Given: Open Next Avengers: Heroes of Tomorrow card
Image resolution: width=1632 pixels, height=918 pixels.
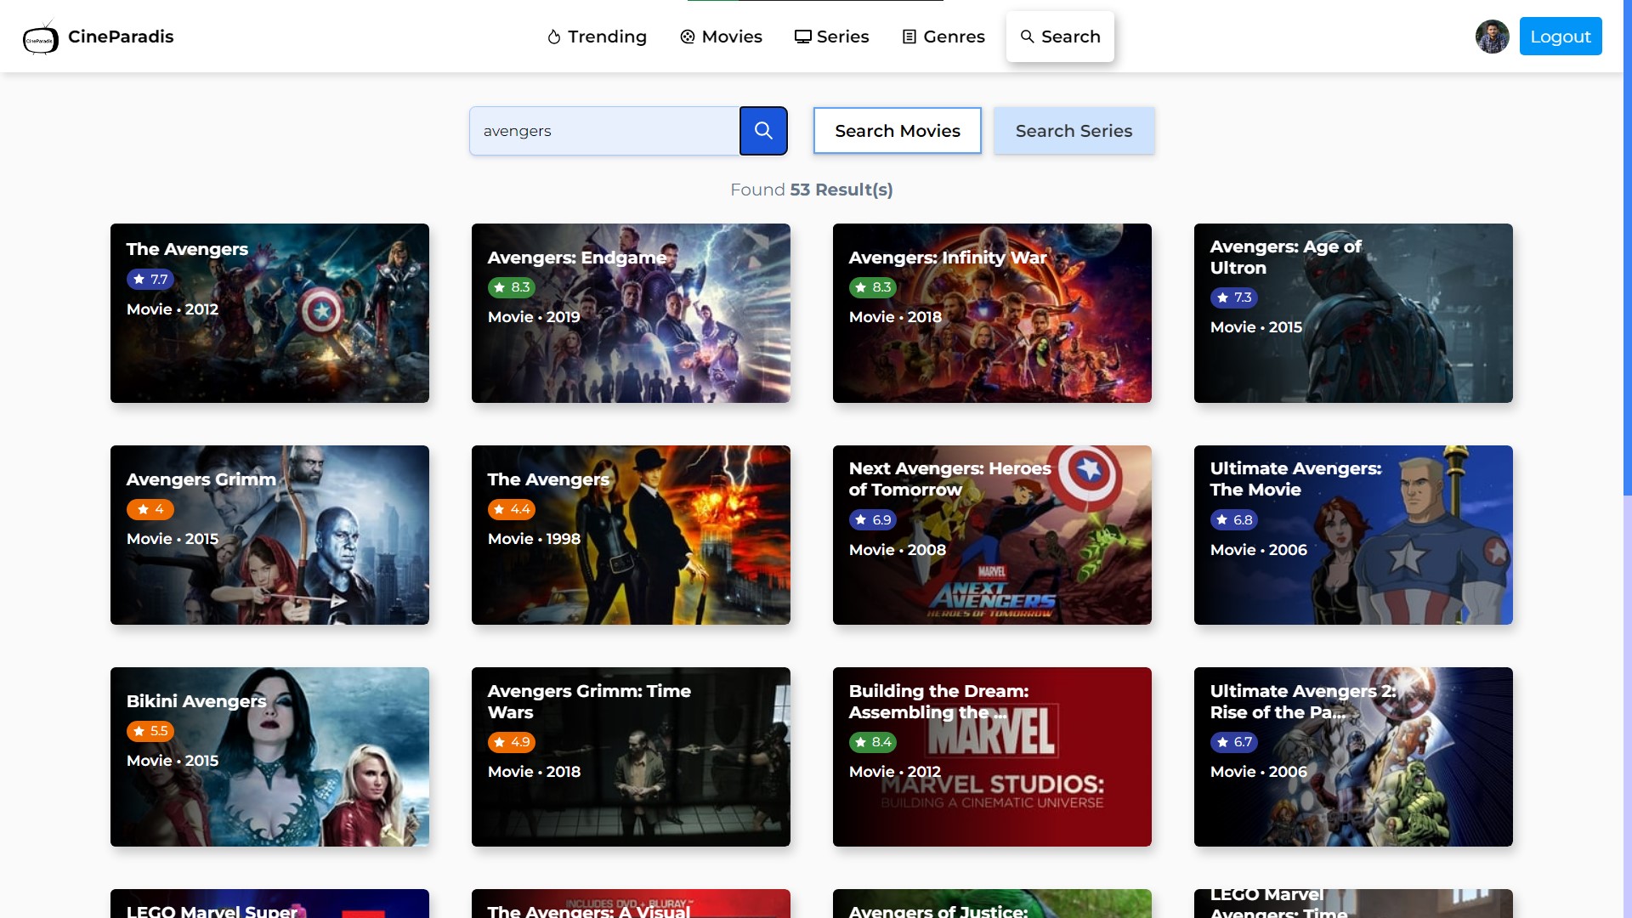Looking at the screenshot, I should coord(992,535).
